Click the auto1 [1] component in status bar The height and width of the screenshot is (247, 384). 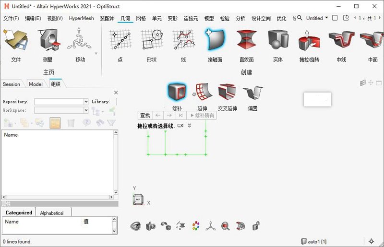[x=314, y=241]
